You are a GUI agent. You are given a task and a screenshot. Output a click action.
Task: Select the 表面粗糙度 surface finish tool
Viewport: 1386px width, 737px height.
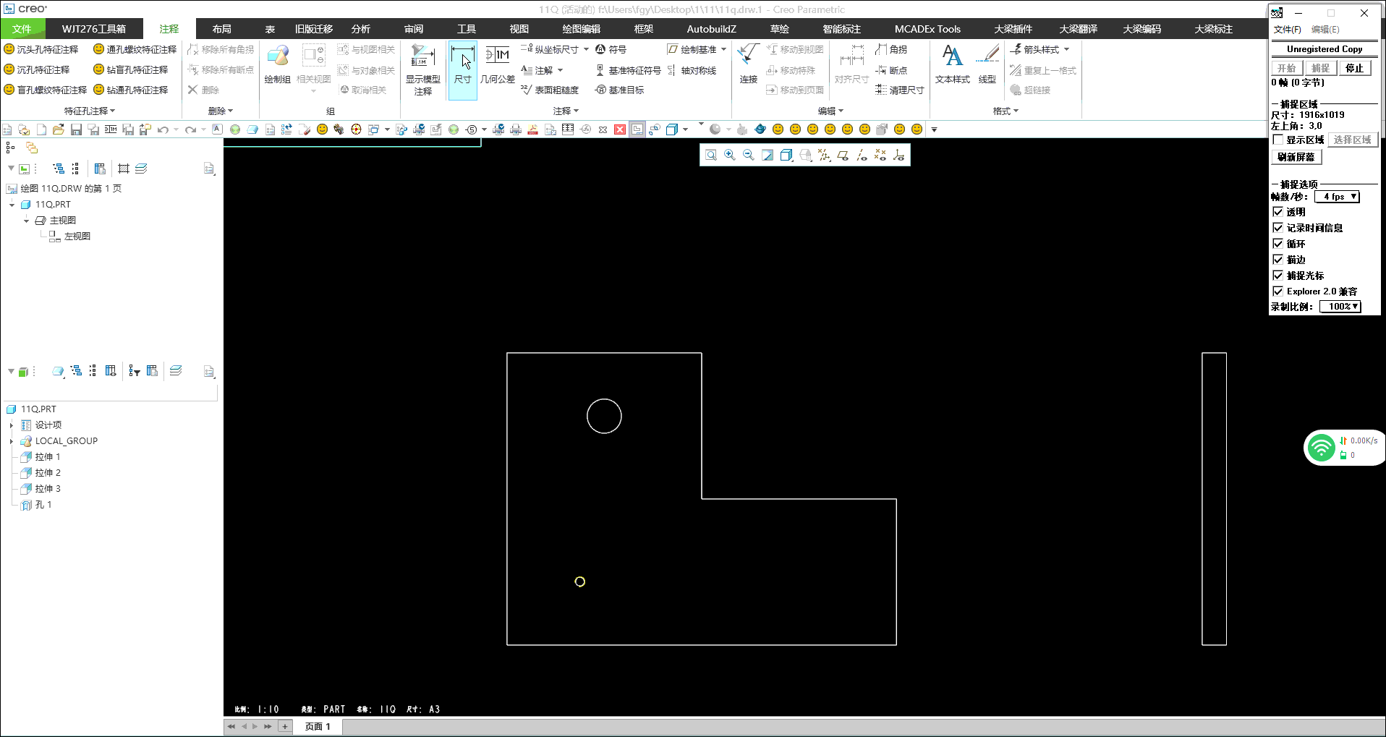tap(550, 90)
